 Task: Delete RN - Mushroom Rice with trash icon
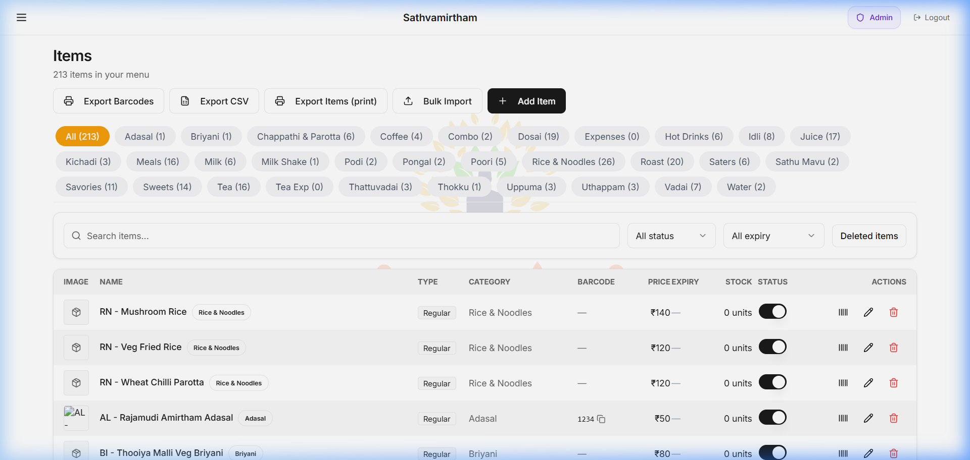[894, 312]
